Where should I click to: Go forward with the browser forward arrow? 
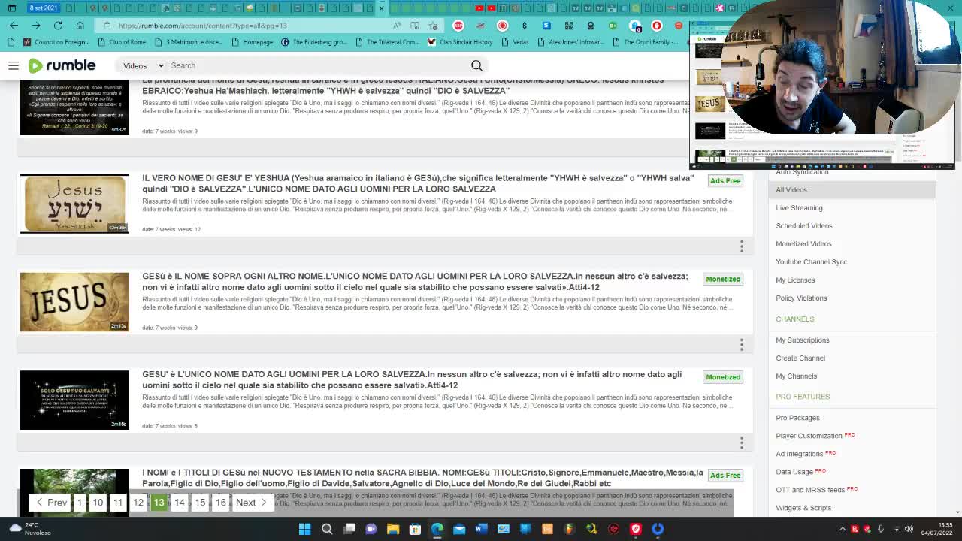click(35, 25)
